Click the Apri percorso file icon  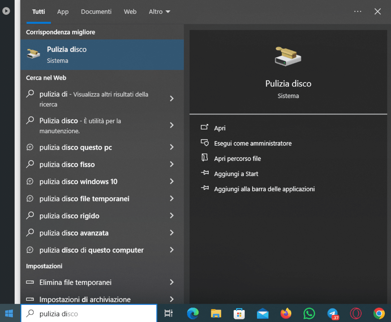pos(205,157)
